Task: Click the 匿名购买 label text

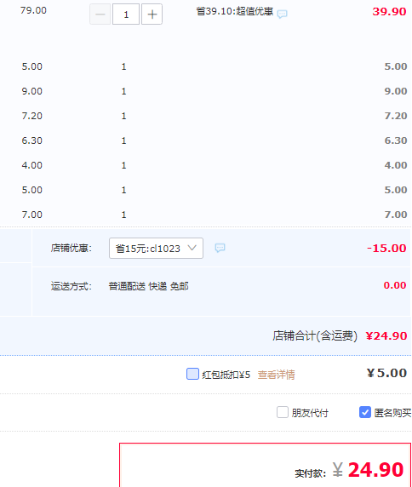Action: (392, 413)
